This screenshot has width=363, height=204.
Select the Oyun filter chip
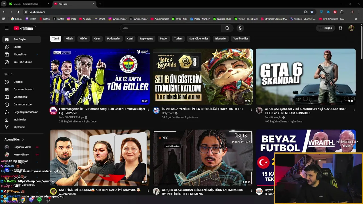[x=97, y=39]
